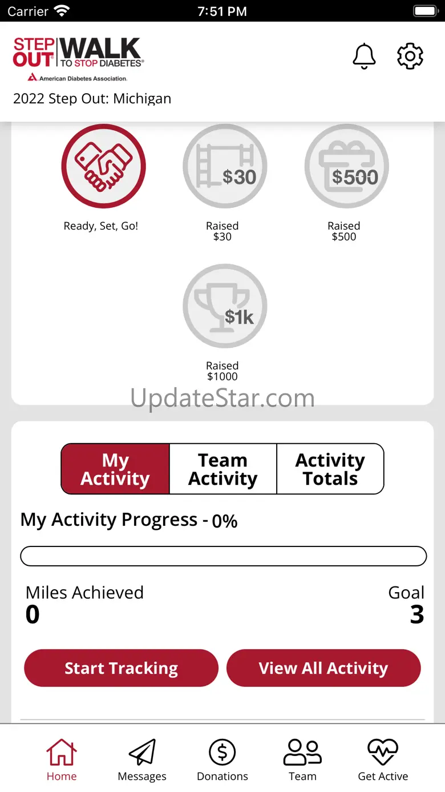Screen dimensions: 445x792
Task: Open Get Active heart icon
Action: coord(383,759)
